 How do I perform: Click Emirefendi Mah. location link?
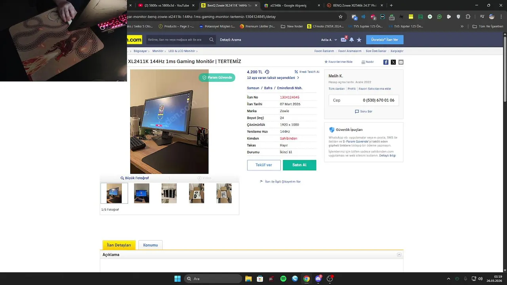click(290, 88)
